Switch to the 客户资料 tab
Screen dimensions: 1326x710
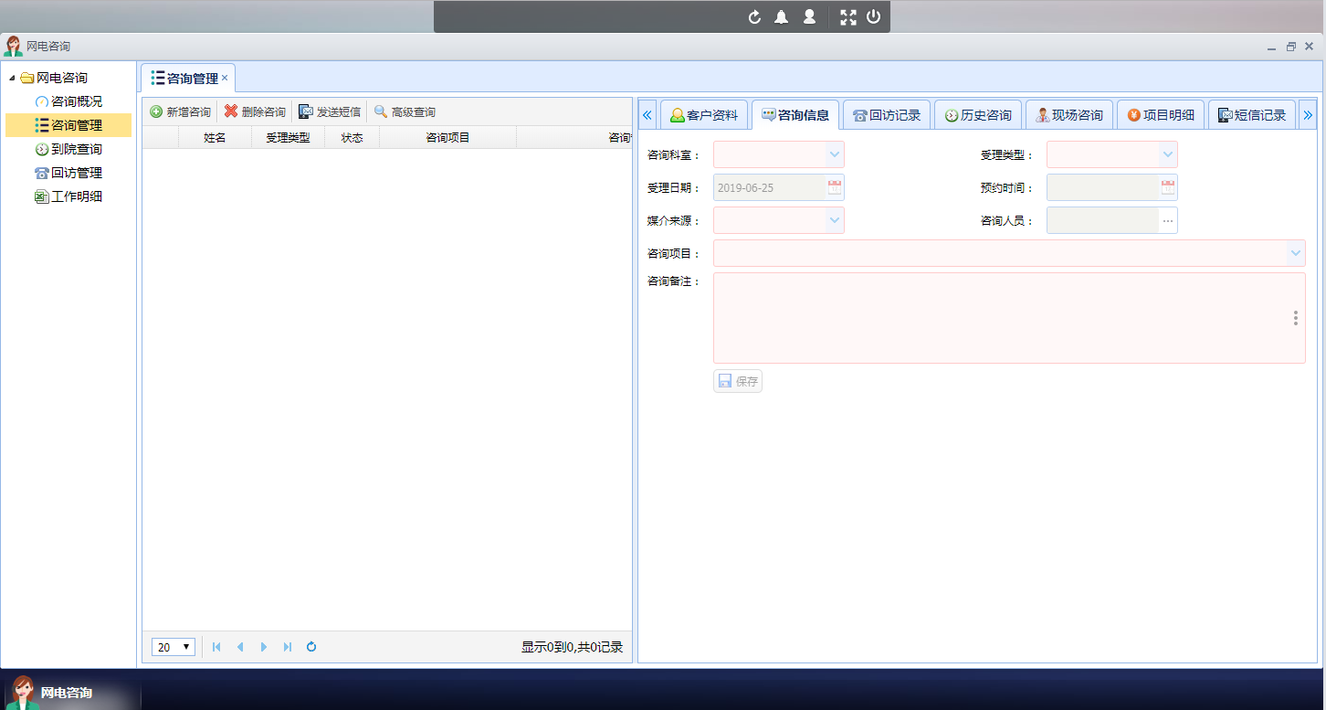click(703, 115)
